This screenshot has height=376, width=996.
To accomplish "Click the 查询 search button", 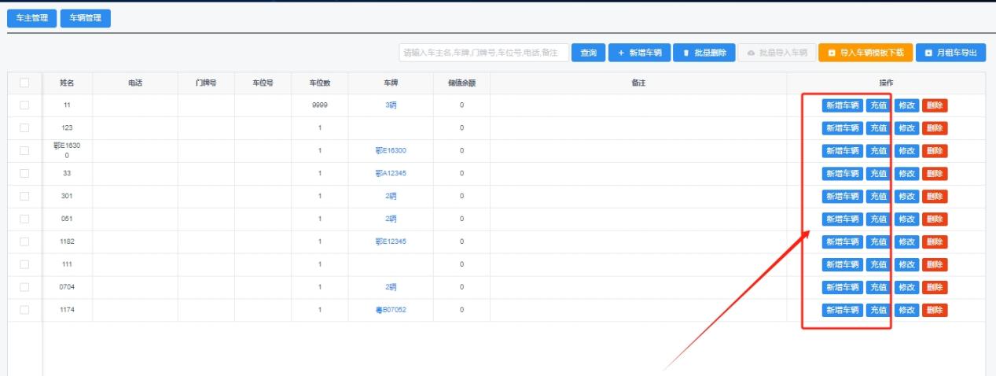I will tap(588, 53).
